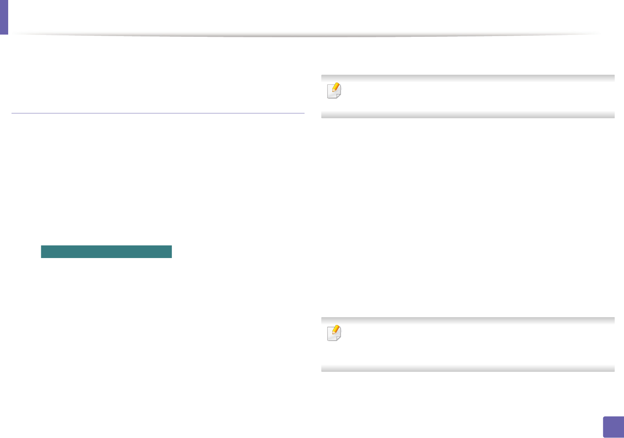Click the purple chapter tab at top-left corner

tap(4, 17)
